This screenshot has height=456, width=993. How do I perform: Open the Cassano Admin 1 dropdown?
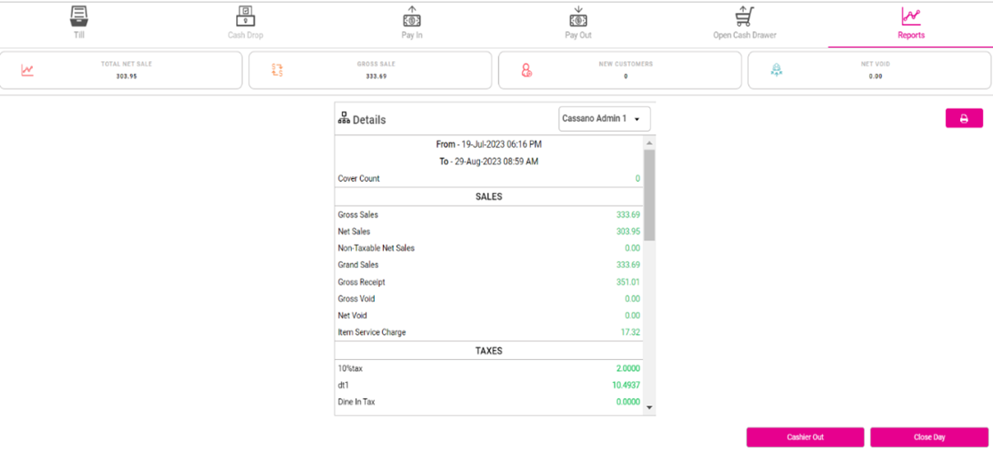tap(604, 119)
